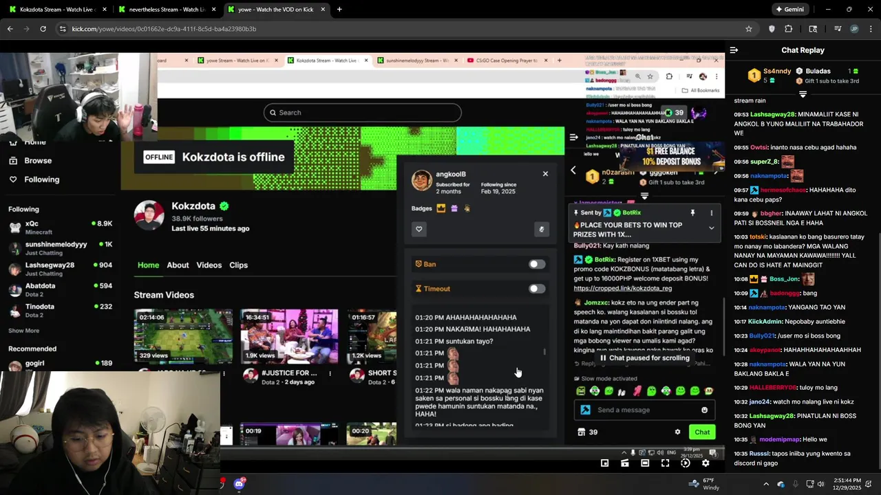Enable mini player in VOD controls

pyautogui.click(x=604, y=463)
